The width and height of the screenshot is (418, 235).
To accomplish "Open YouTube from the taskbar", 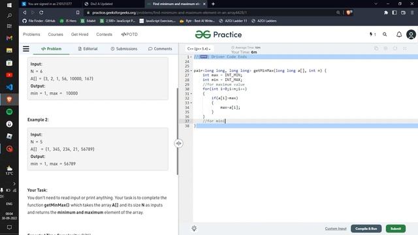I will pyautogui.click(x=9, y=75).
